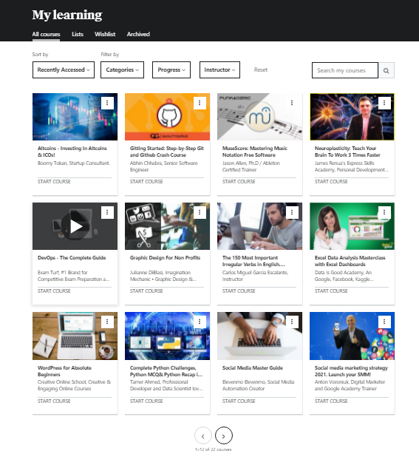Go to previous page of courses

pyautogui.click(x=202, y=435)
